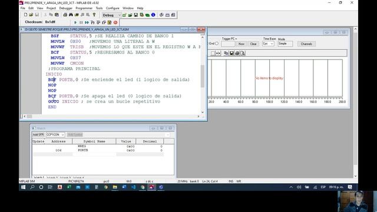This screenshot has height=212, width=377.
Task: Open the Tools menu
Action: click(x=99, y=8)
